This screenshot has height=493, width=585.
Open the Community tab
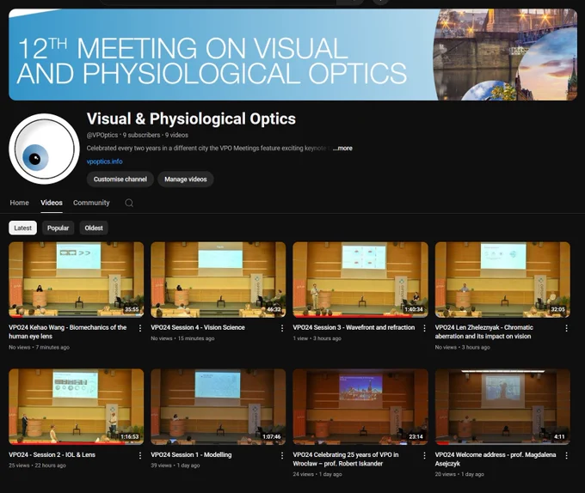pos(91,203)
